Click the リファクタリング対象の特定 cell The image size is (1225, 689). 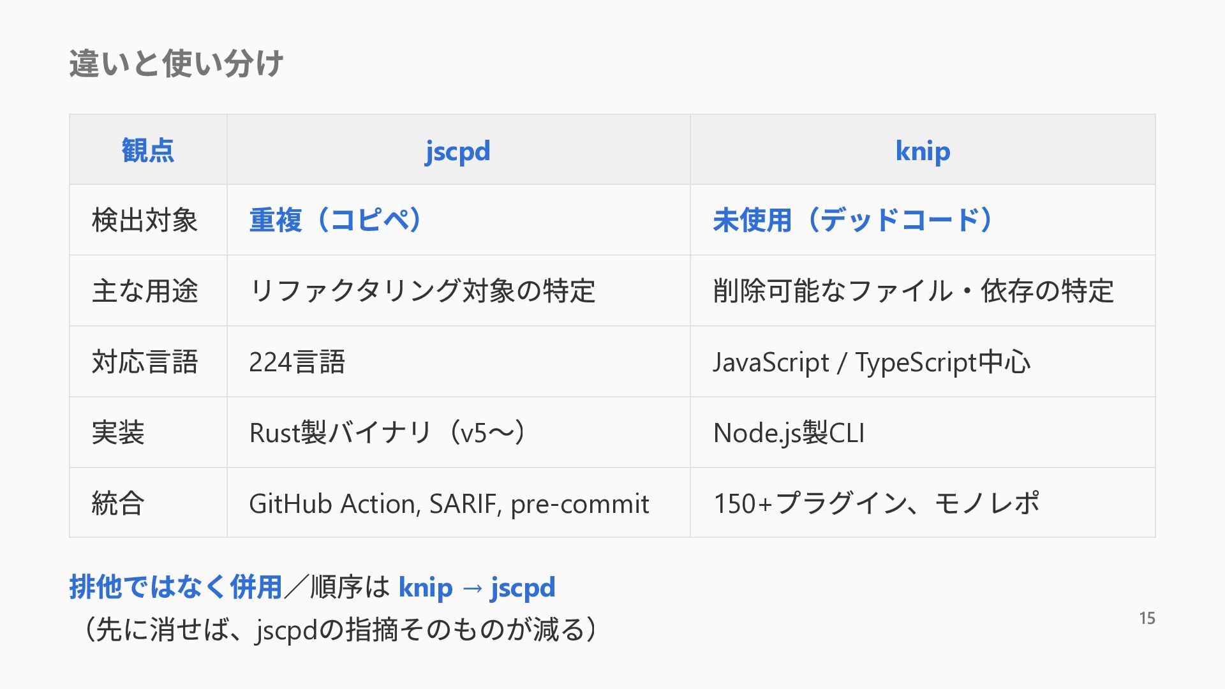pos(458,291)
